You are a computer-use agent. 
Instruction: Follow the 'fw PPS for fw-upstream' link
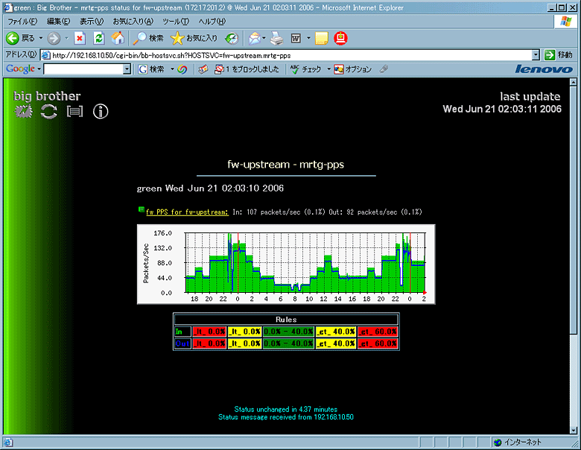click(187, 212)
